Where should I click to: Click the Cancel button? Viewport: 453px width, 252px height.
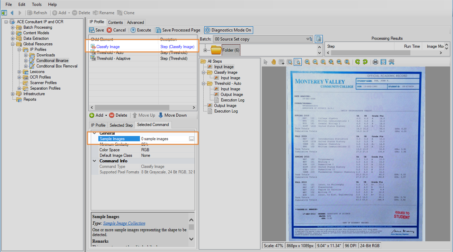pyautogui.click(x=117, y=30)
